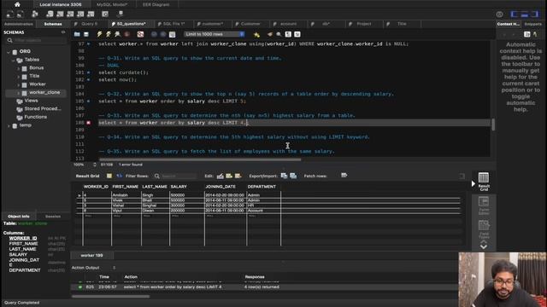Viewport: 547px width, 307px height.
Task: Toggle continue-on-error execution icon
Action: 140,34
